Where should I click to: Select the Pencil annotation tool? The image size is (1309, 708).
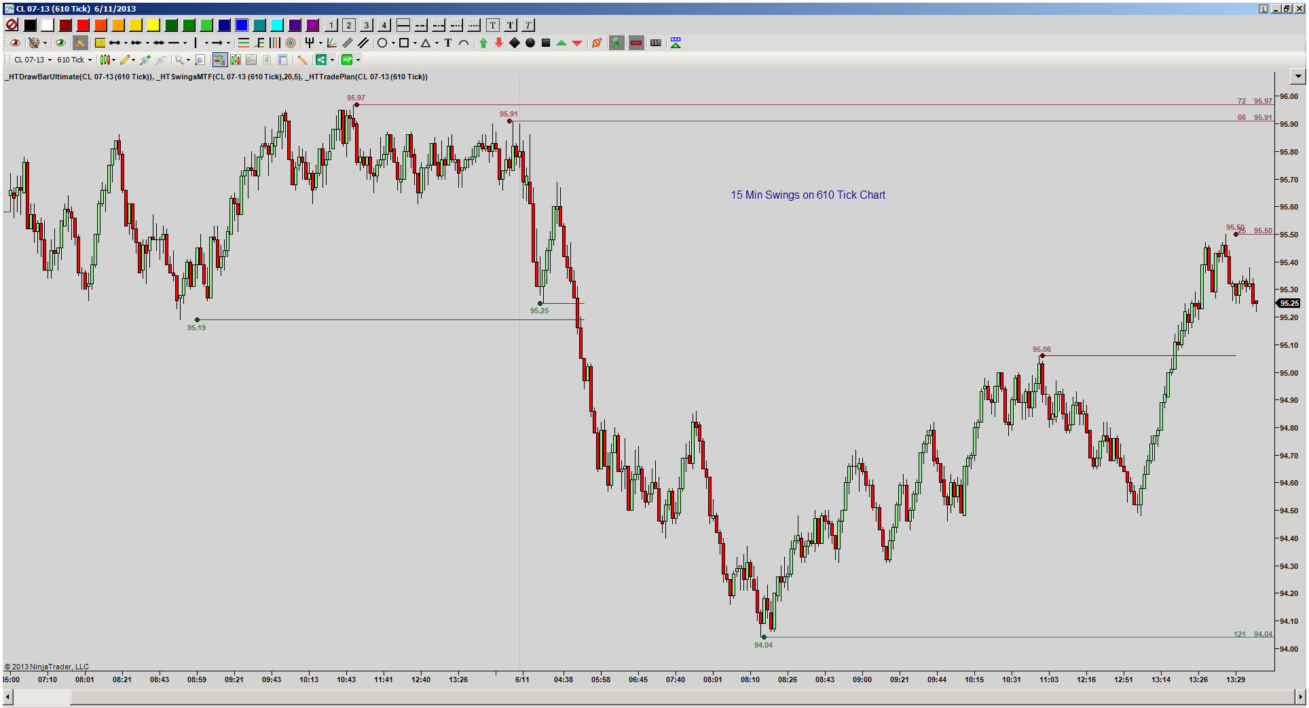pyautogui.click(x=126, y=60)
